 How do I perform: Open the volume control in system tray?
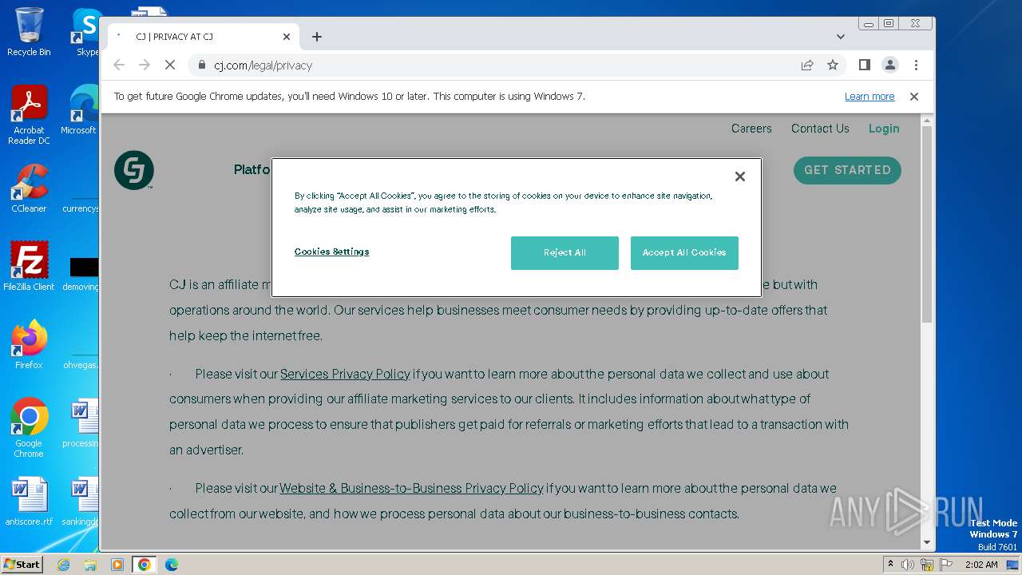click(x=908, y=565)
